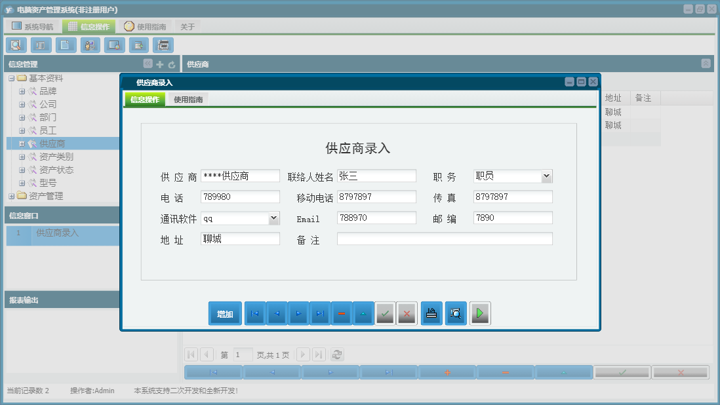
Task: Click the 供应商 name input field
Action: [x=240, y=176]
